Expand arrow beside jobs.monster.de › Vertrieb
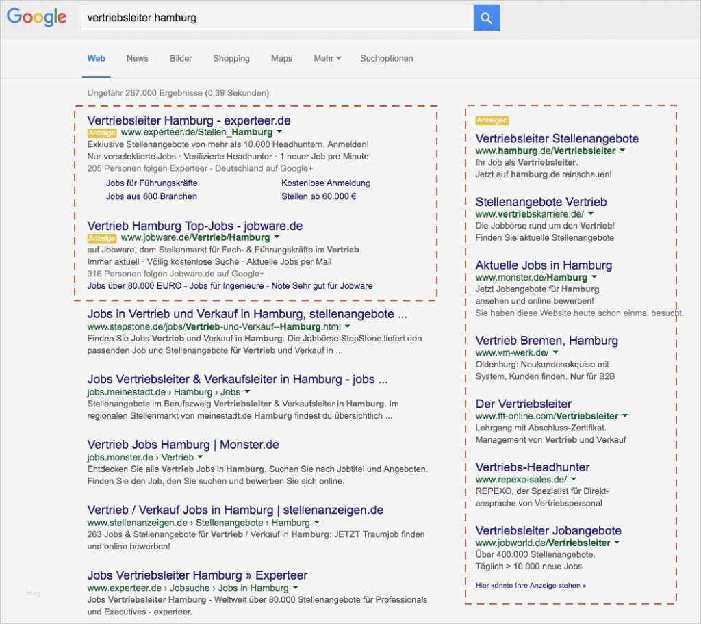Viewport: 701px width, 624px height. pos(200,457)
